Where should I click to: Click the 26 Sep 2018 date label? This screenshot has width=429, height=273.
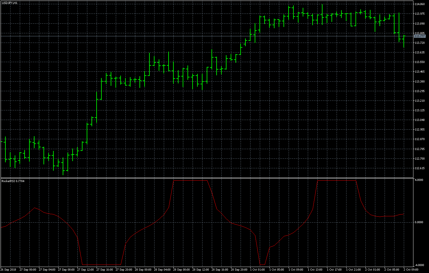click(x=8, y=270)
